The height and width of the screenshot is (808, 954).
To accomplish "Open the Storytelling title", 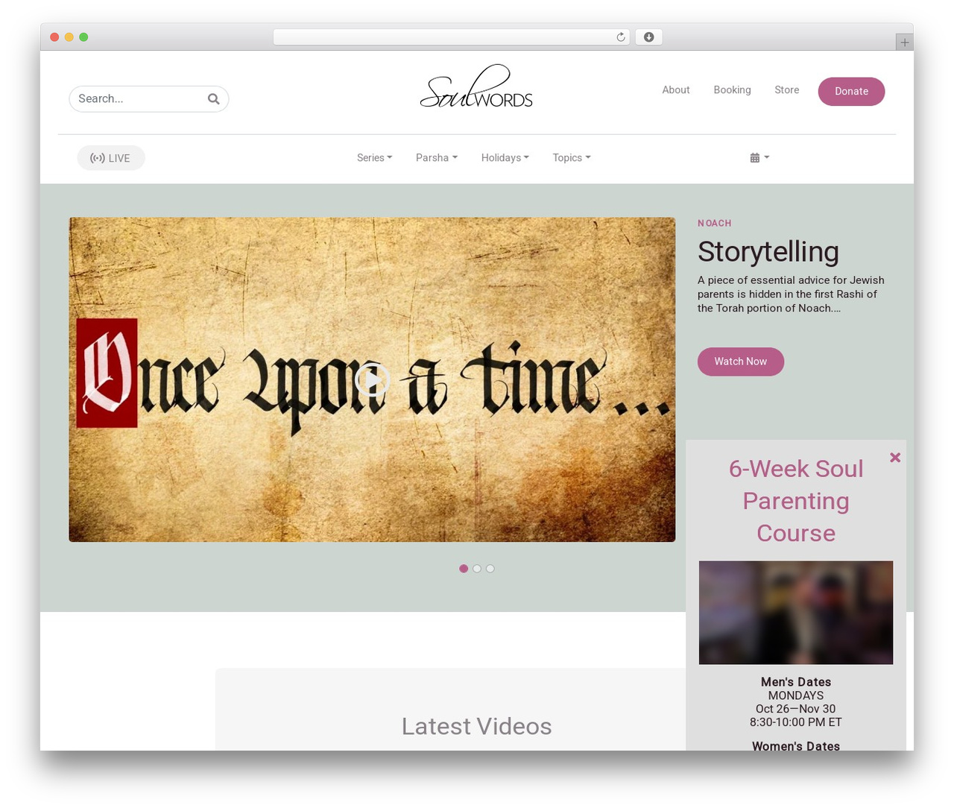I will (768, 252).
